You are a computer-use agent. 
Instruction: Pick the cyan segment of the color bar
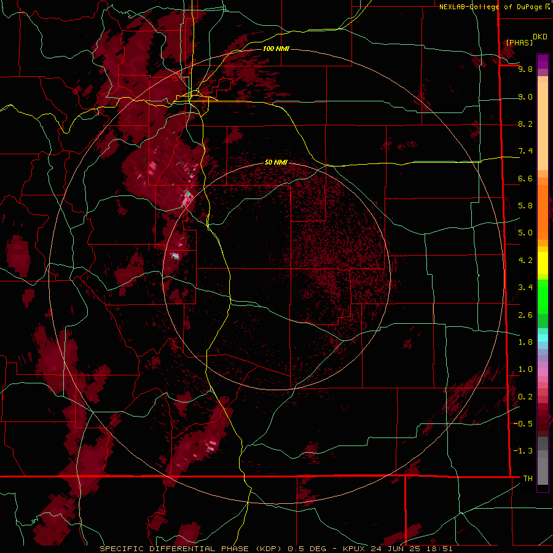pyautogui.click(x=543, y=337)
